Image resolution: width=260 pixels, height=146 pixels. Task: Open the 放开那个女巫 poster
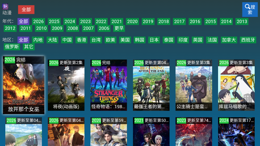coord(24,85)
